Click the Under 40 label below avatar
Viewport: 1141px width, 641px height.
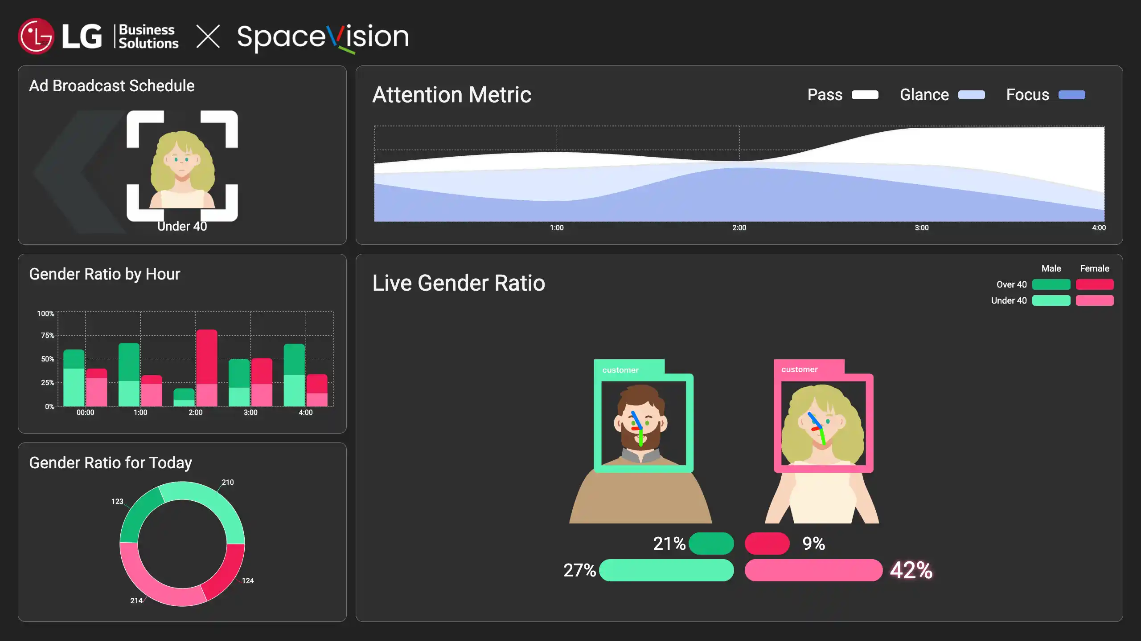182,227
